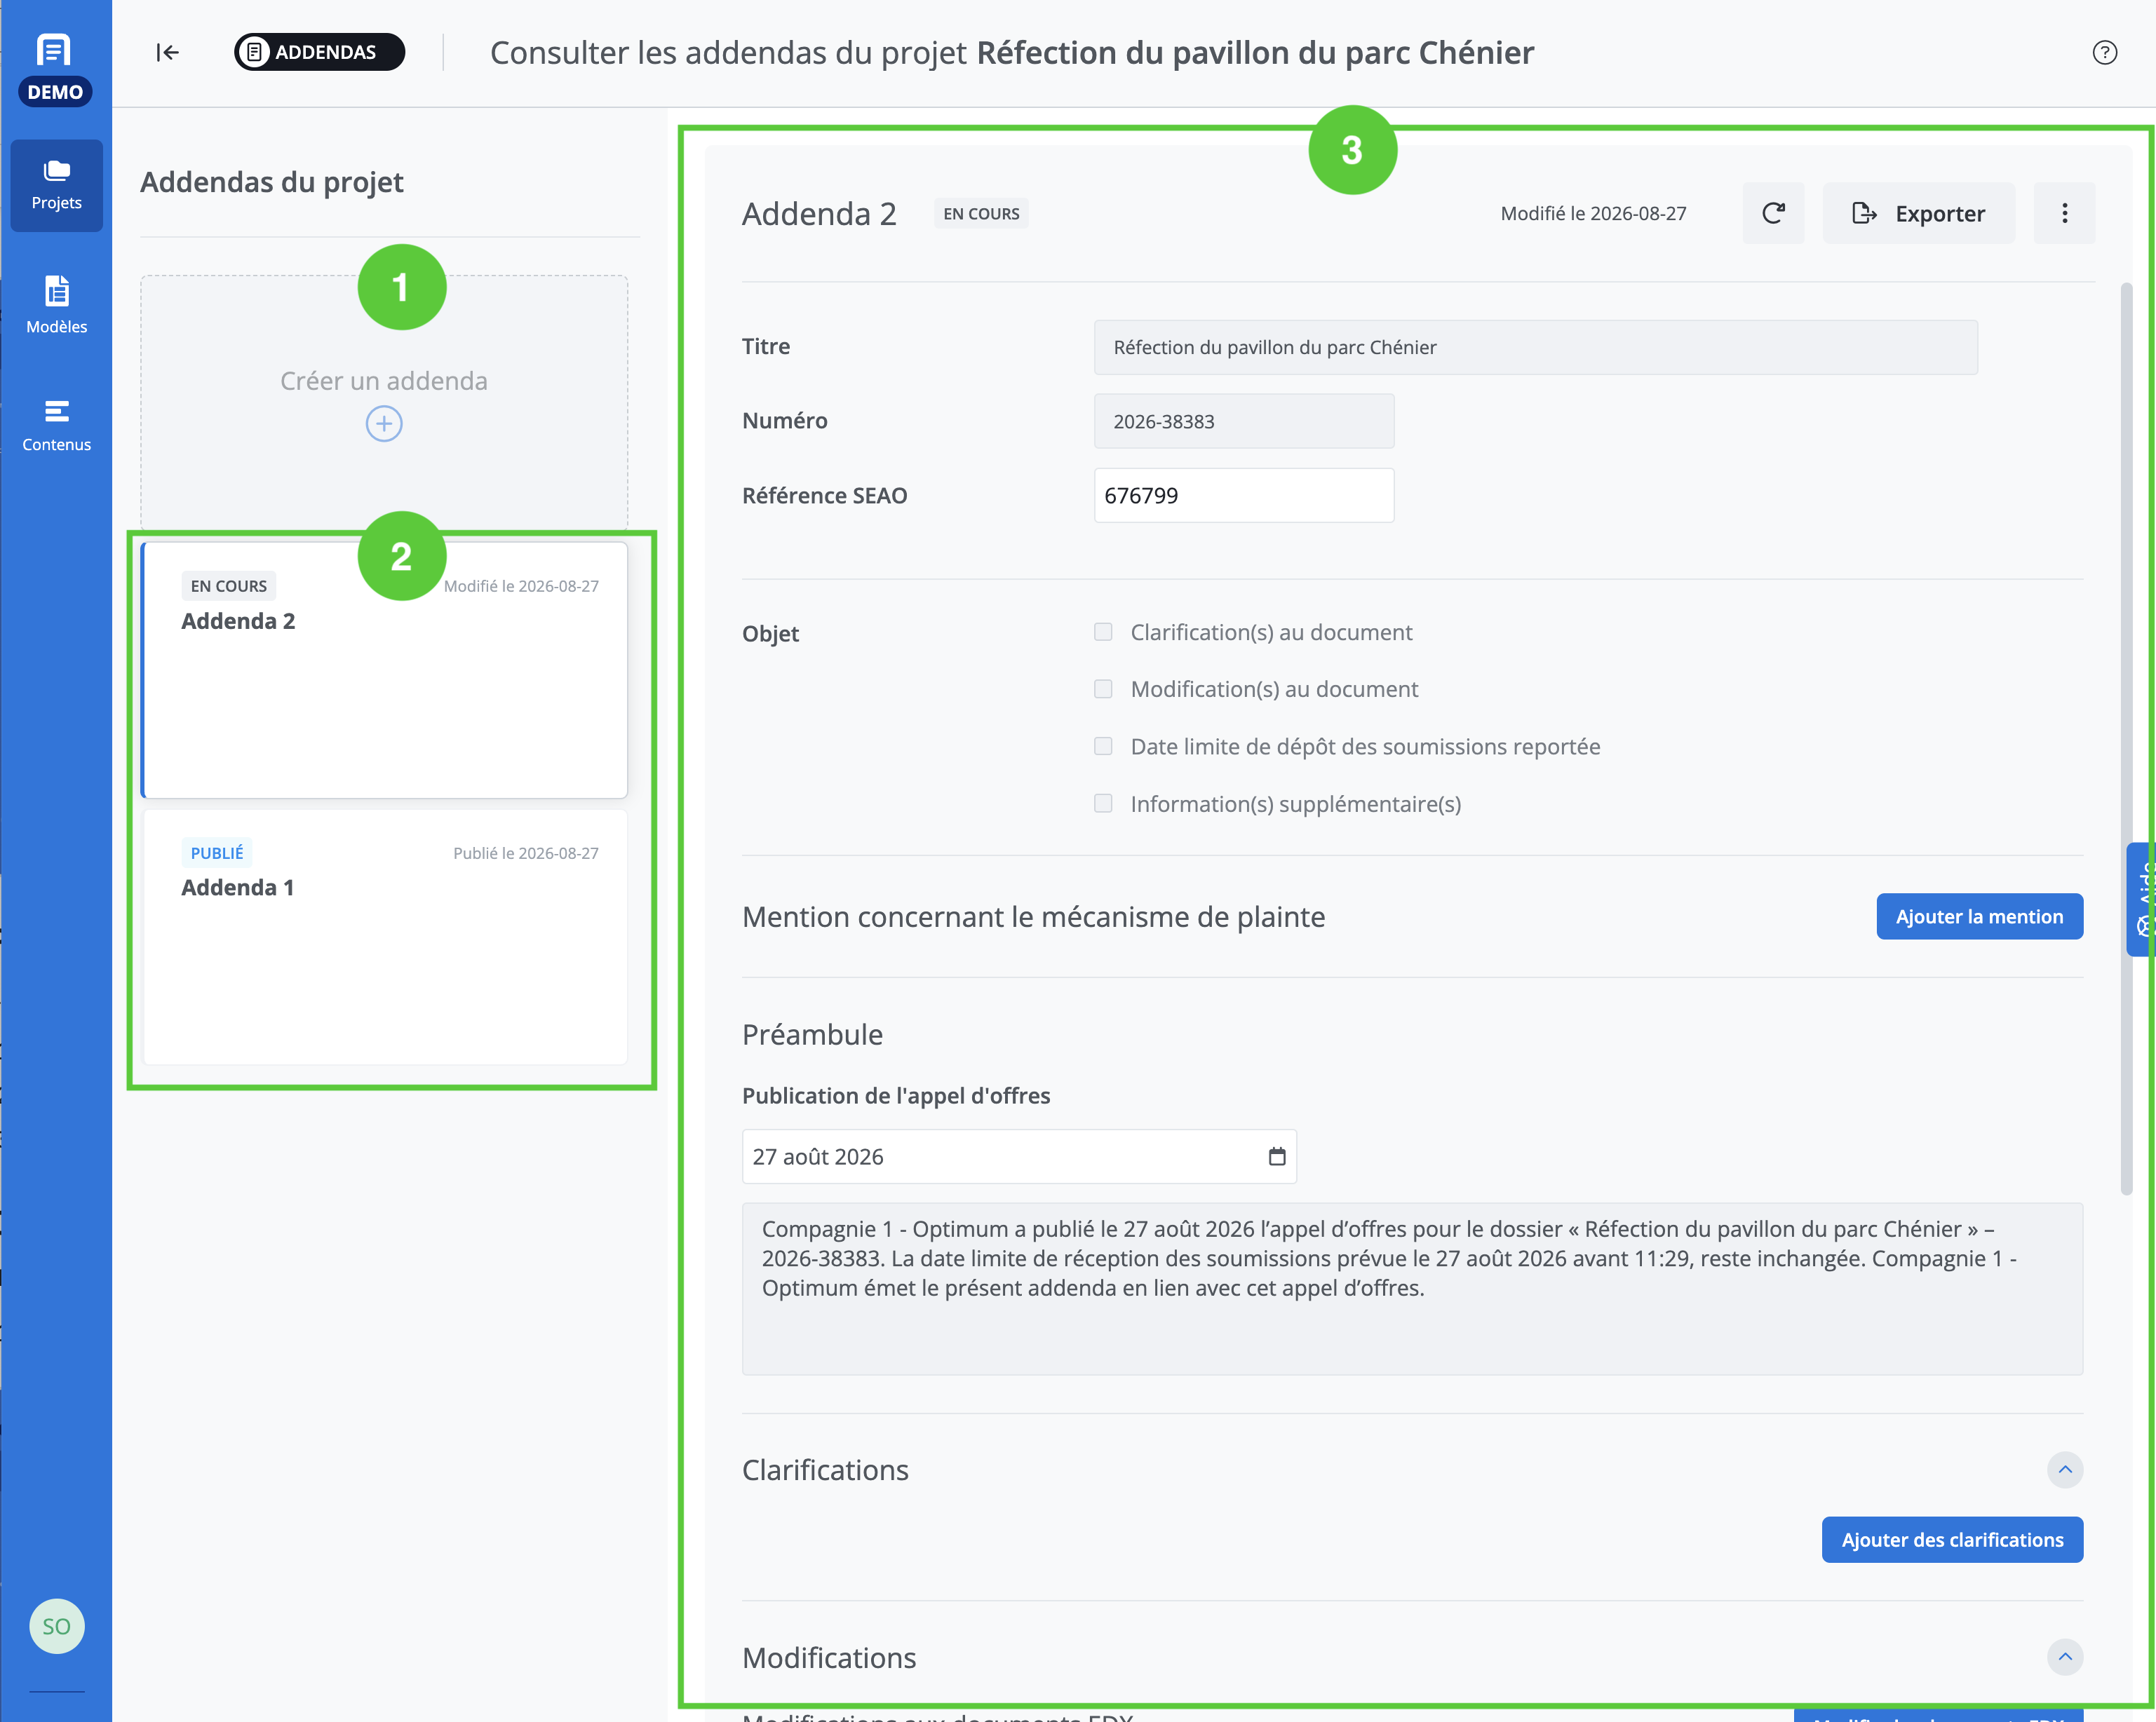Click the PUBLIÉ badge on Addenda 1
Image resolution: width=2156 pixels, height=1722 pixels.
216,853
